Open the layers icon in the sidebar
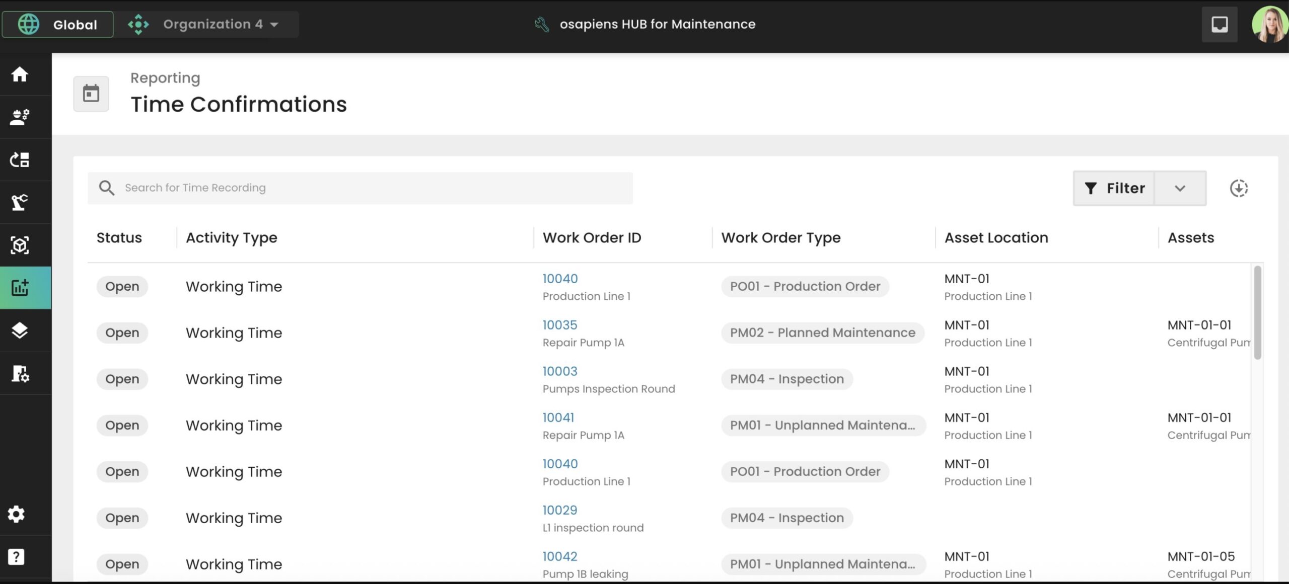Image resolution: width=1289 pixels, height=584 pixels. click(x=20, y=330)
